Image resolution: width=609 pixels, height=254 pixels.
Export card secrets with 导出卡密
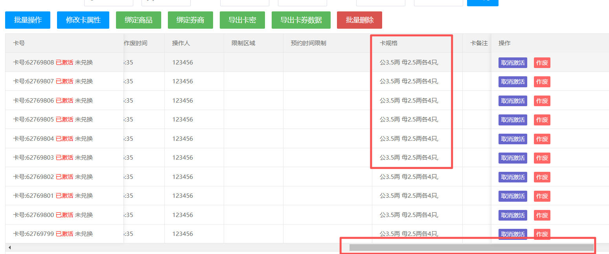pos(242,20)
